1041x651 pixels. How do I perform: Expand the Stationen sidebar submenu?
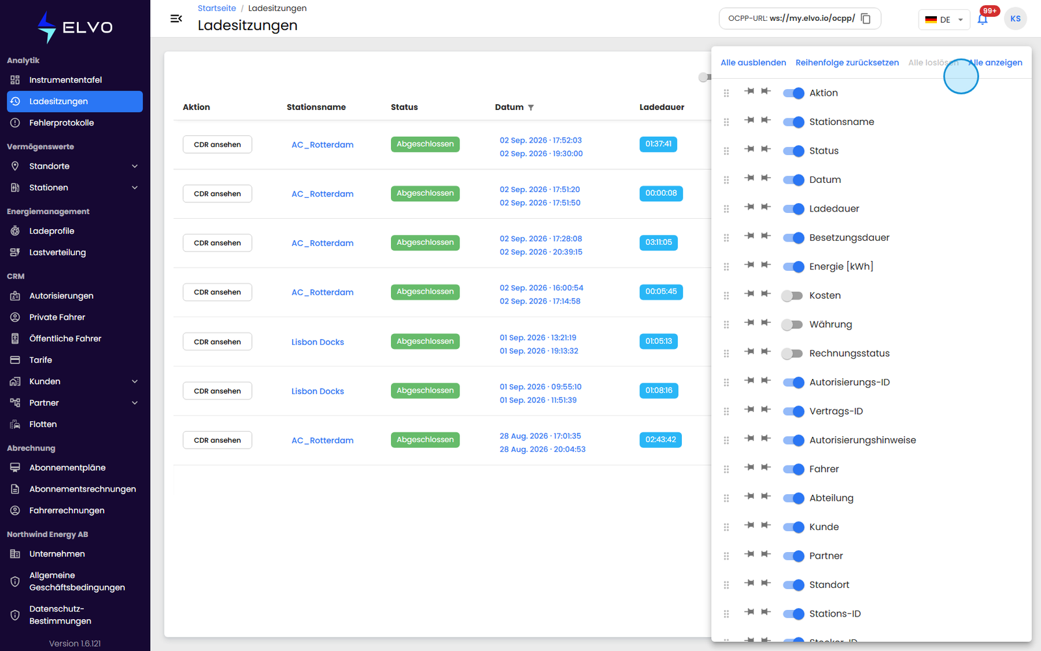(x=135, y=187)
